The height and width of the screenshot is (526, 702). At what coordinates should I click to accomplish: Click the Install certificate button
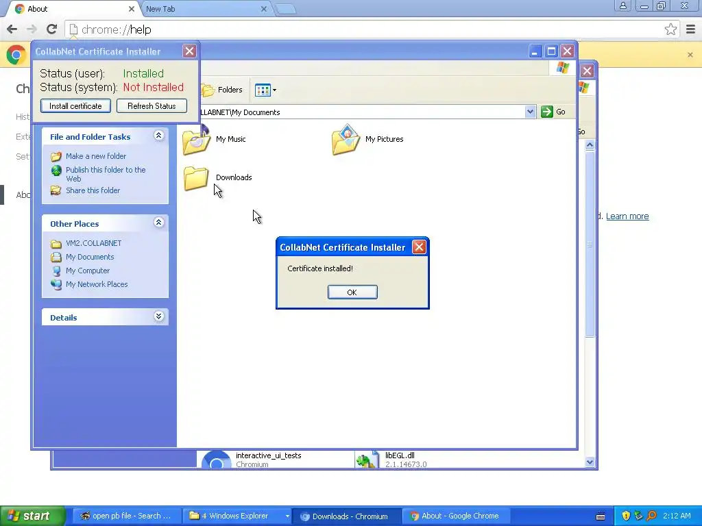tap(75, 106)
